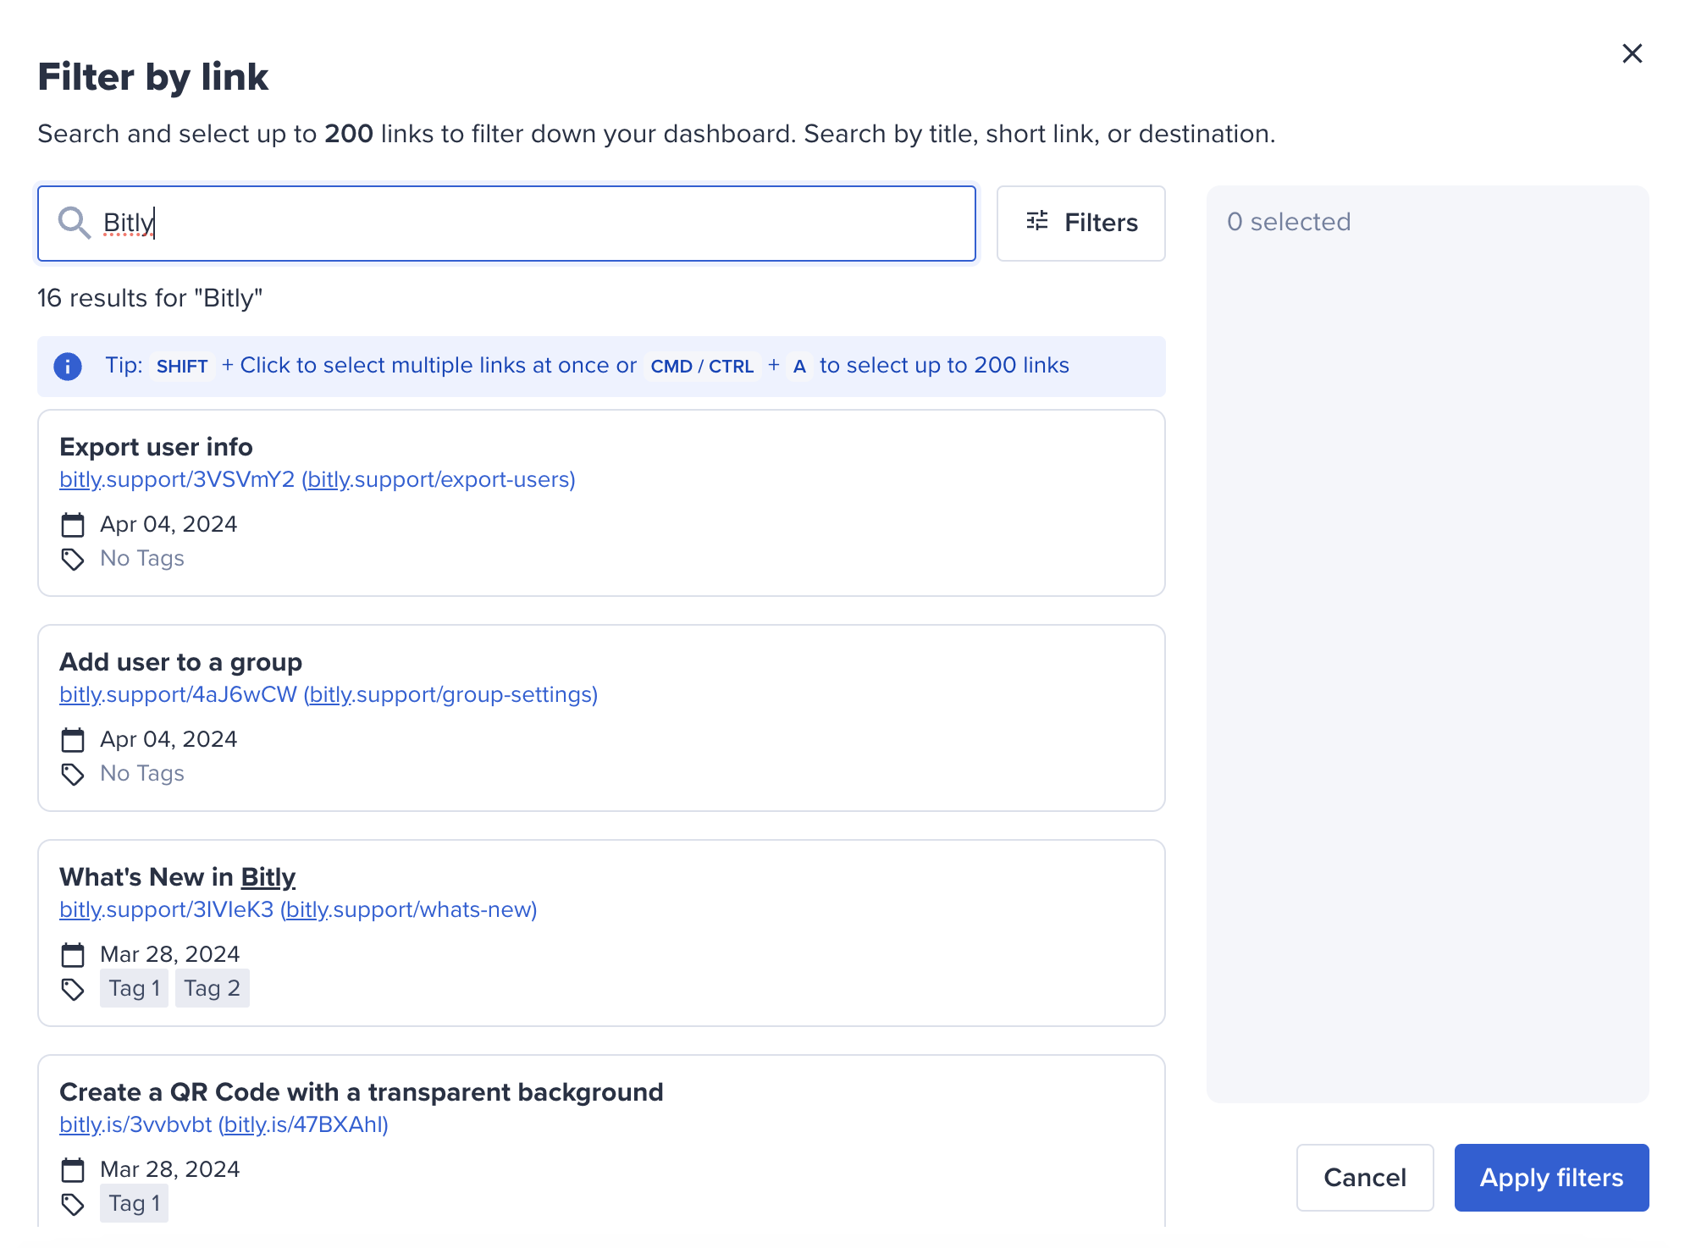Screen dimensions: 1685x1248
Task: Click the info icon in the tip banner
Action: (68, 367)
